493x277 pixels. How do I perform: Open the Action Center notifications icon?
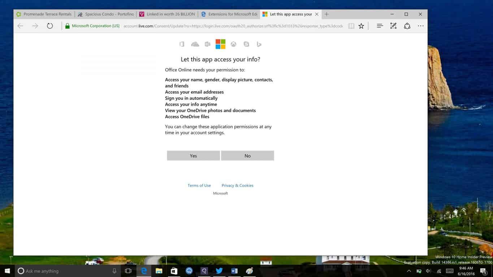click(x=484, y=271)
